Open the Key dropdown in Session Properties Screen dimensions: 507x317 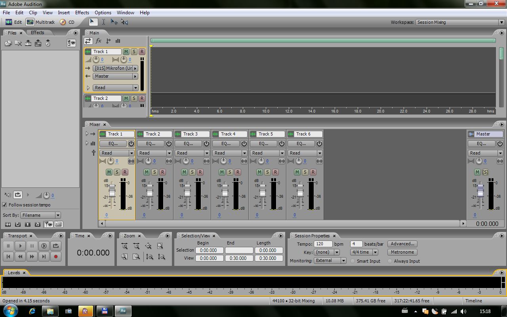tap(327, 252)
